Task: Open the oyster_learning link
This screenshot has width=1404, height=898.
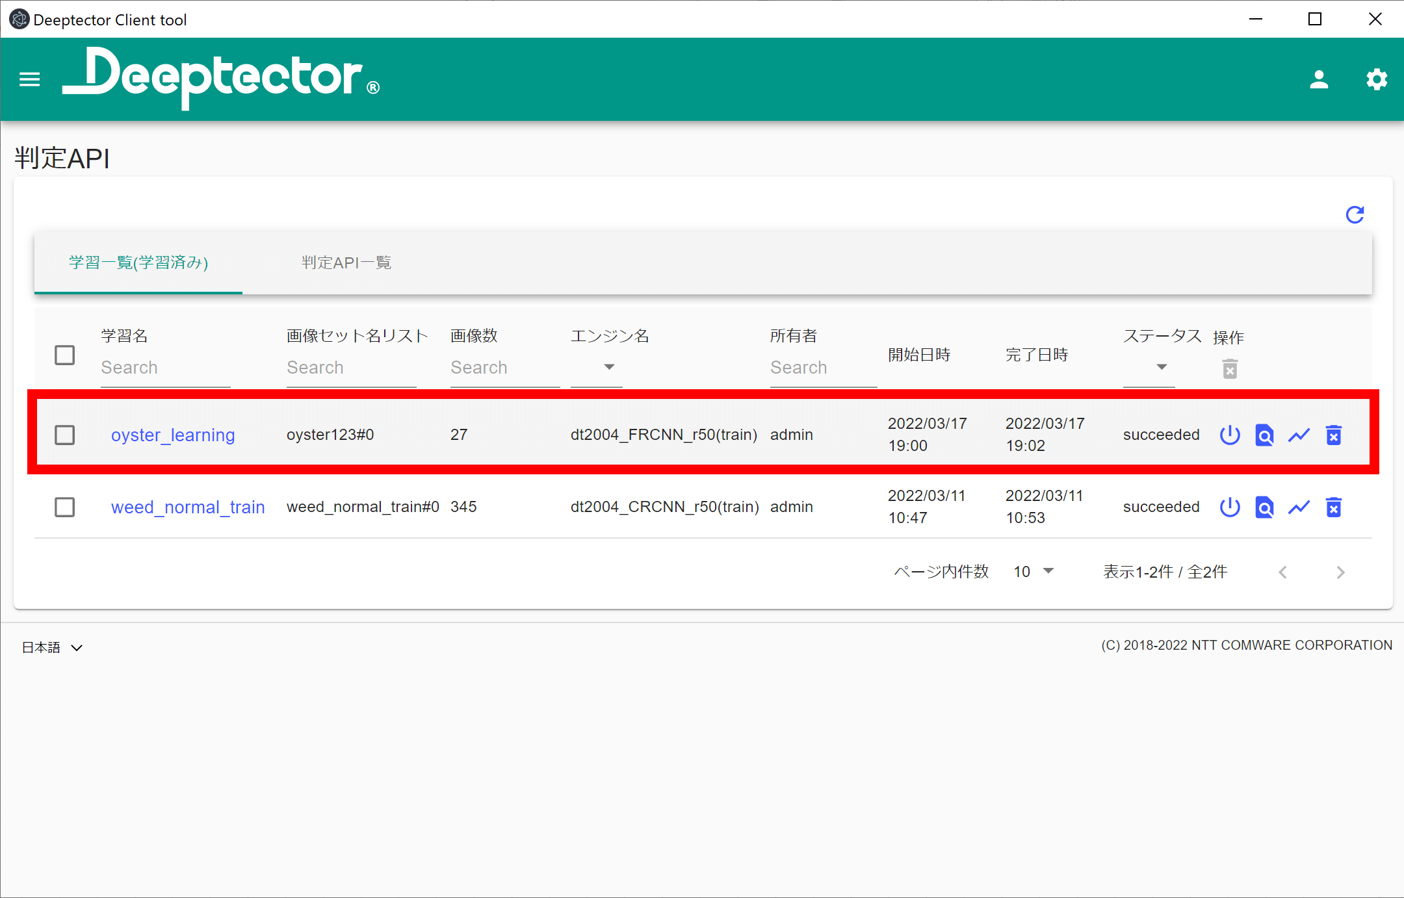Action: click(x=172, y=435)
